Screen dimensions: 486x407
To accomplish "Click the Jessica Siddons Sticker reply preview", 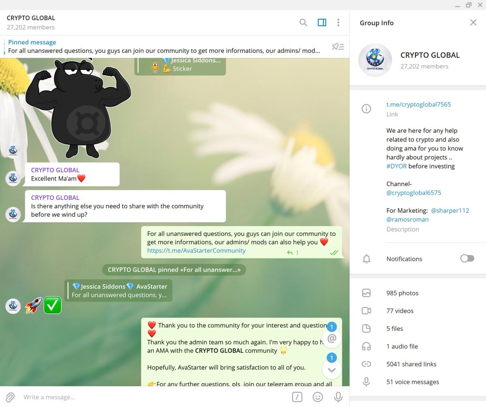I will pos(180,66).
